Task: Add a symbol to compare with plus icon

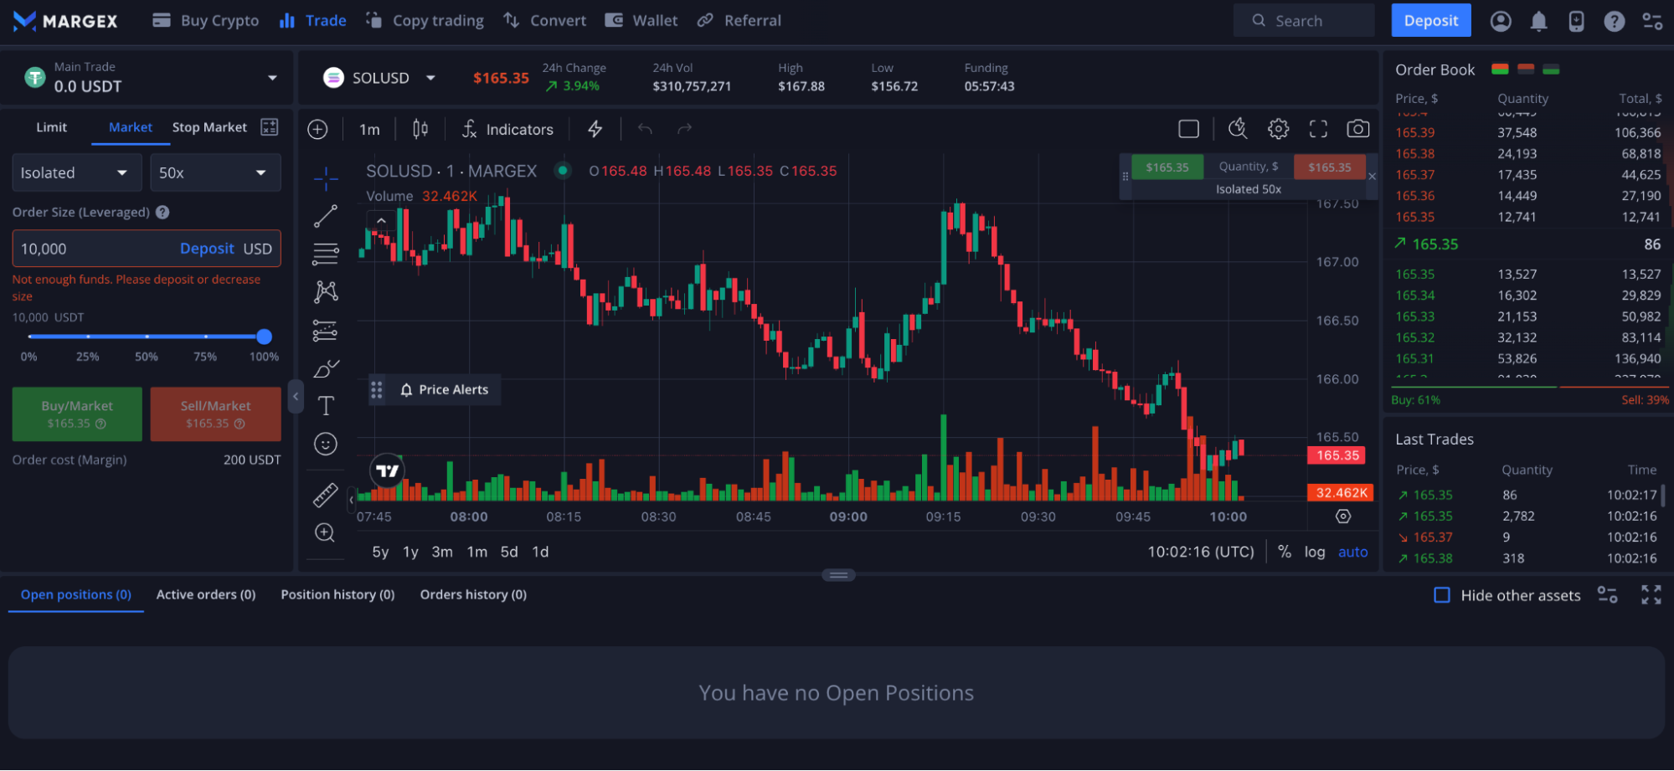Action: (x=317, y=129)
